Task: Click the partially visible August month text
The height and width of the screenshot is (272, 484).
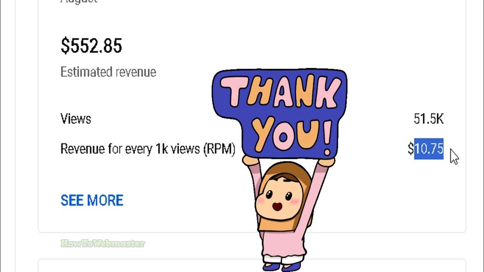Action: [79, 2]
